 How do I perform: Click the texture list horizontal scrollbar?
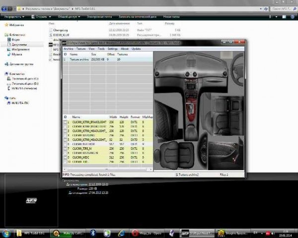pyautogui.click(x=107, y=169)
